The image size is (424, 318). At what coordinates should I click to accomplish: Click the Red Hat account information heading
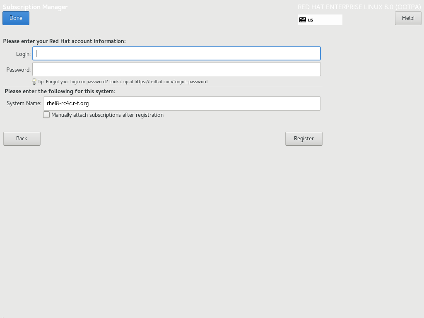click(x=64, y=41)
